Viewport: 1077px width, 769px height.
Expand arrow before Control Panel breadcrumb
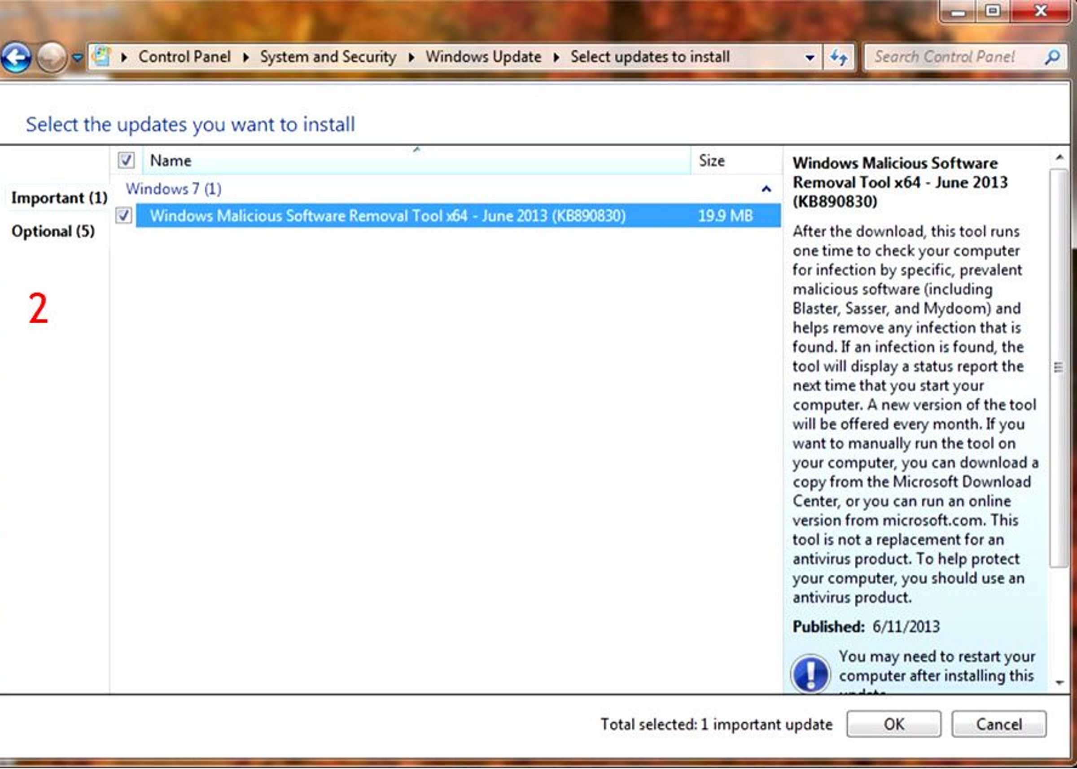124,57
